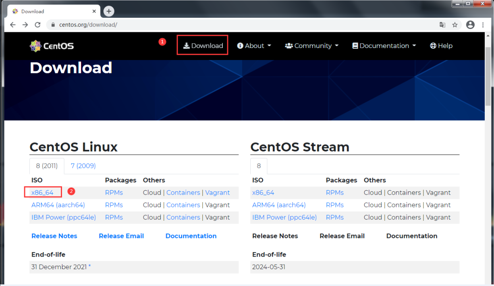Viewport: 494px width, 286px height.
Task: Click ARM64 (aarch64) link under CentOS Stream
Action: (x=279, y=205)
